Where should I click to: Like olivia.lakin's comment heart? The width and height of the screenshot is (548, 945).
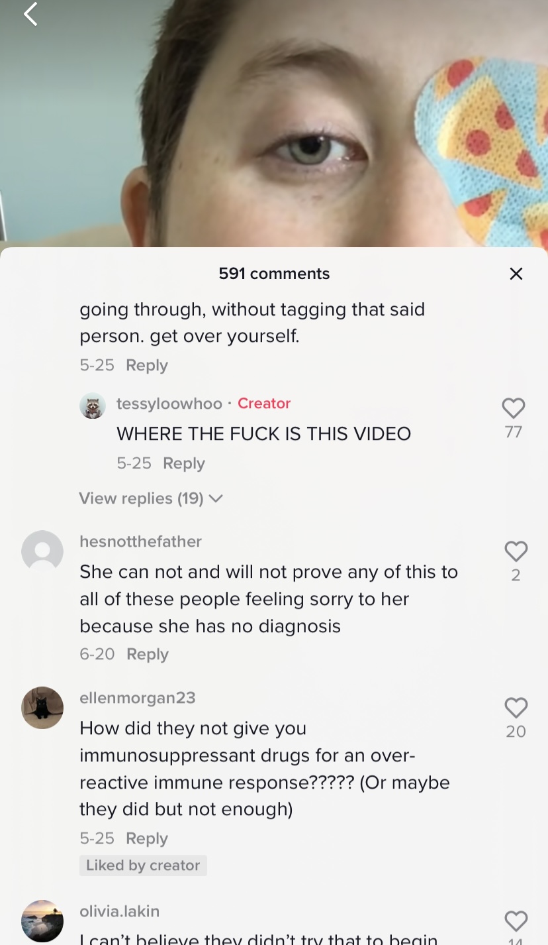click(516, 921)
